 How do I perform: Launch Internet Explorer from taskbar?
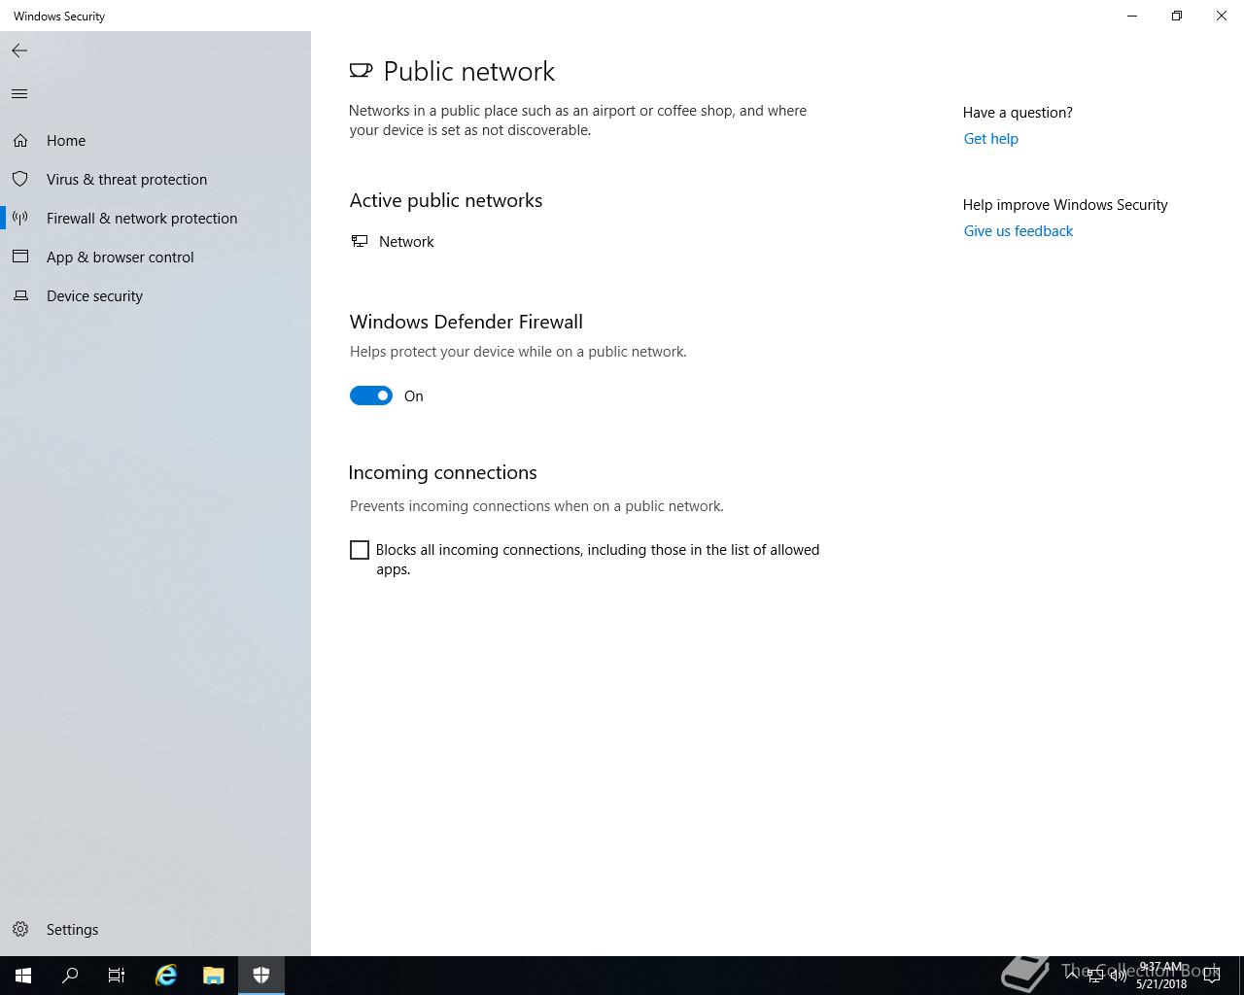(x=166, y=976)
